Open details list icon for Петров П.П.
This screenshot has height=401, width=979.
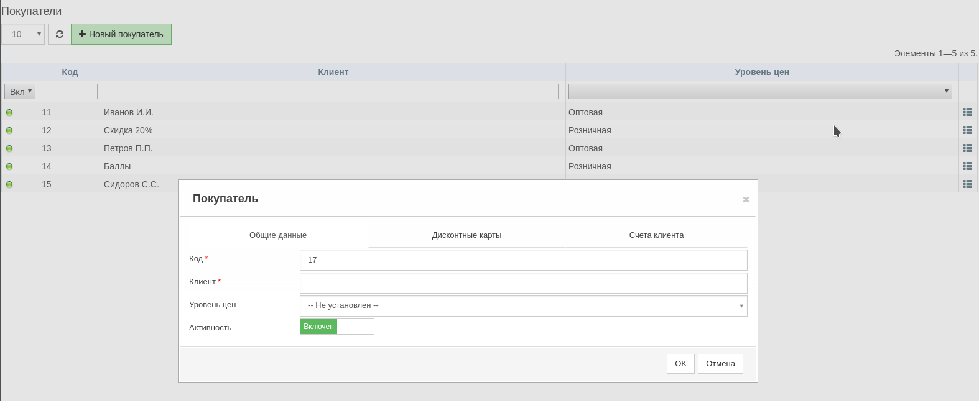pos(968,148)
